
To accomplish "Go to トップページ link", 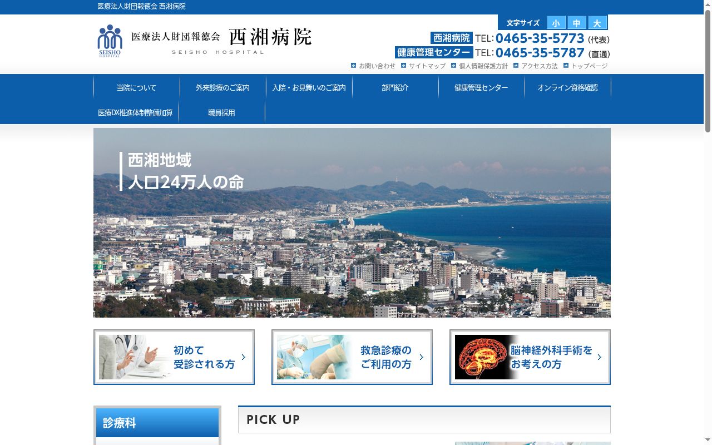I will tap(590, 66).
